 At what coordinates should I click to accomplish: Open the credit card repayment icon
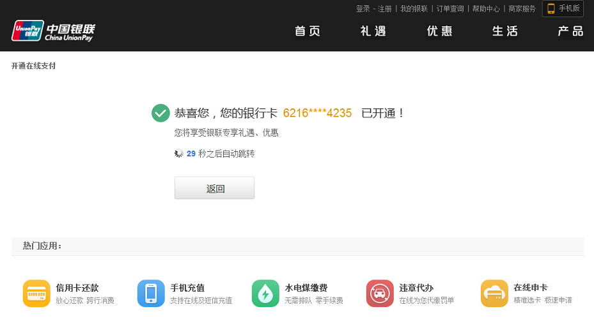[36, 294]
